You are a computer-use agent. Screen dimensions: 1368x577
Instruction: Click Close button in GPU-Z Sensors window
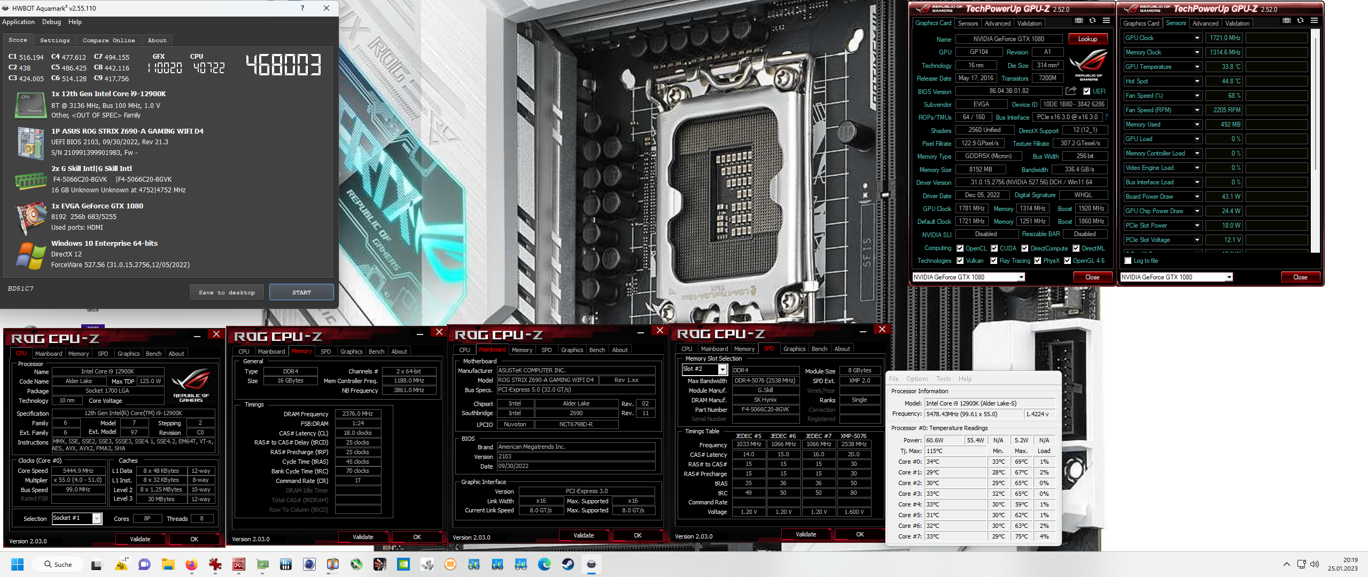[1300, 277]
